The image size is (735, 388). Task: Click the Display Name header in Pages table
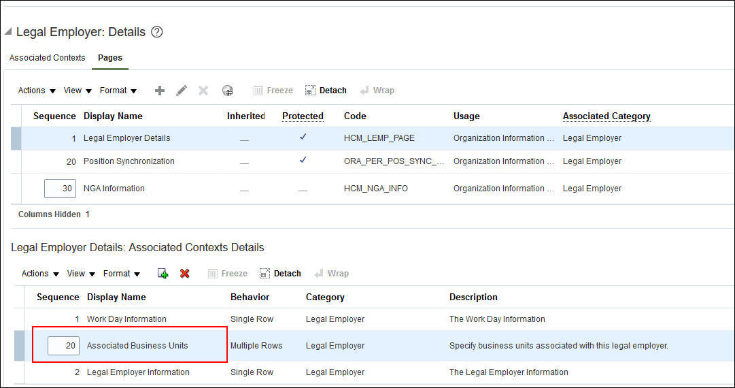tap(113, 116)
